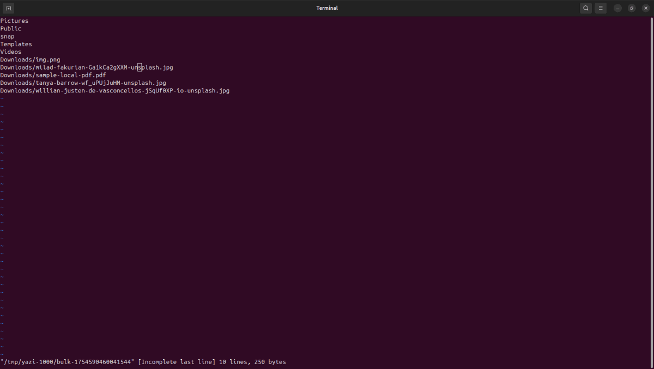This screenshot has width=654, height=369.
Task: Click the tanya-barrow unsplash.jpg line
Action: click(x=83, y=83)
